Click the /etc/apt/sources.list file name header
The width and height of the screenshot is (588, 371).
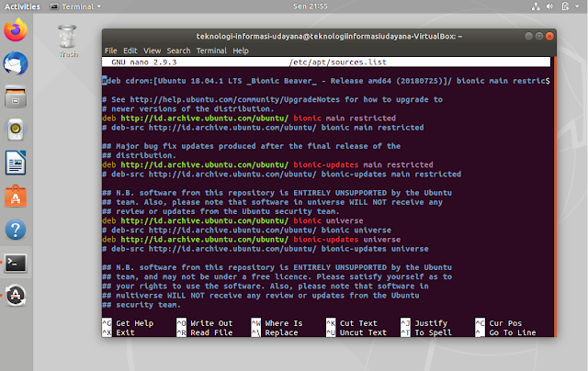(337, 62)
